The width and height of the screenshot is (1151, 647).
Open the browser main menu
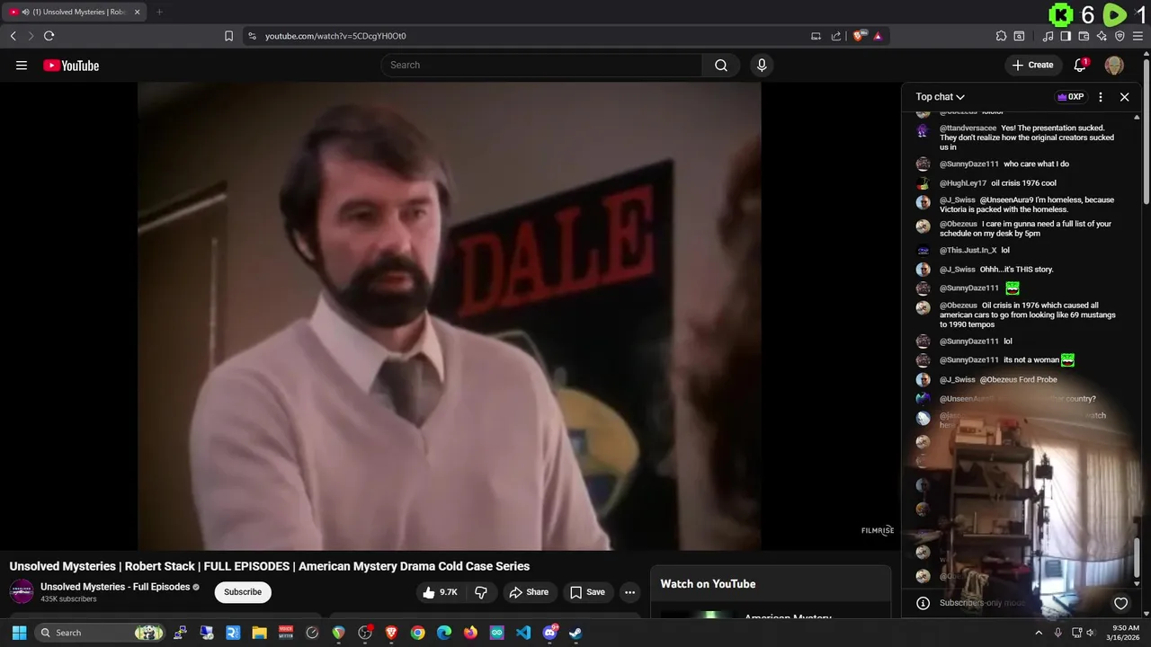tap(1138, 36)
